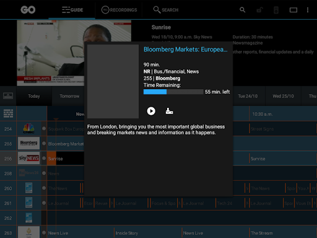This screenshot has height=238, width=317.
Task: Open the three-dot overflow menu
Action: tap(308, 10)
